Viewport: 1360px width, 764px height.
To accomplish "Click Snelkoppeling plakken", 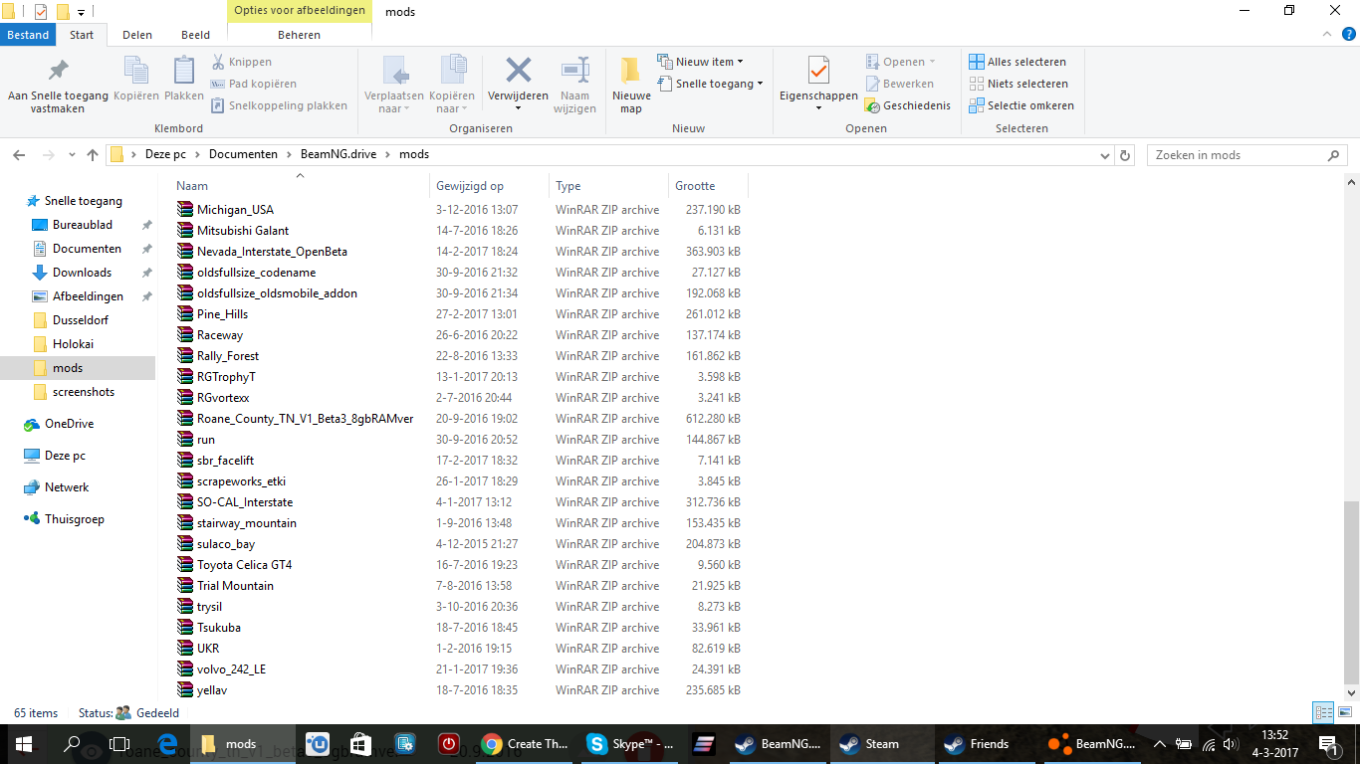I will pos(279,105).
